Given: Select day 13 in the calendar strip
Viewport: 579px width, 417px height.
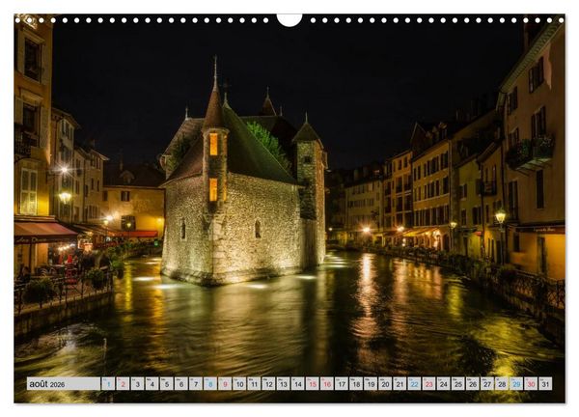Looking at the screenshot, I should 283,384.
